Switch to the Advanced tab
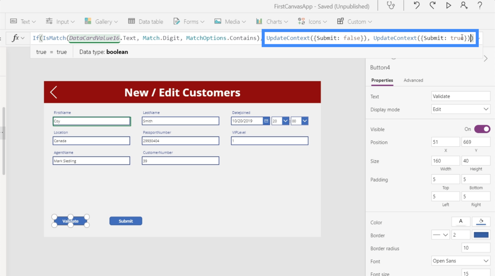This screenshot has height=276, width=495. [x=413, y=80]
